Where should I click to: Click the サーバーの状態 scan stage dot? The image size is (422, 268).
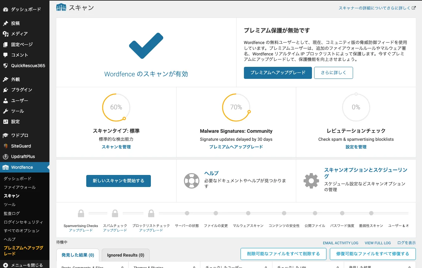point(187,213)
